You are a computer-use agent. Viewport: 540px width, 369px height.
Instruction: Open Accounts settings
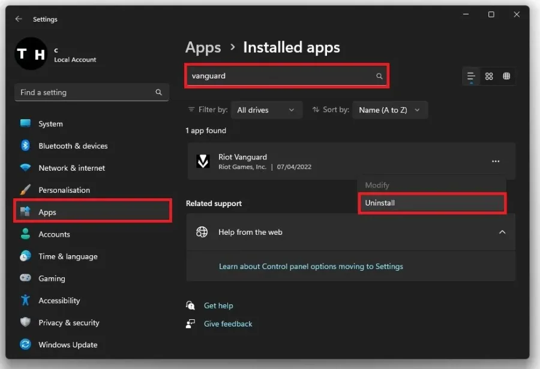click(x=92, y=234)
